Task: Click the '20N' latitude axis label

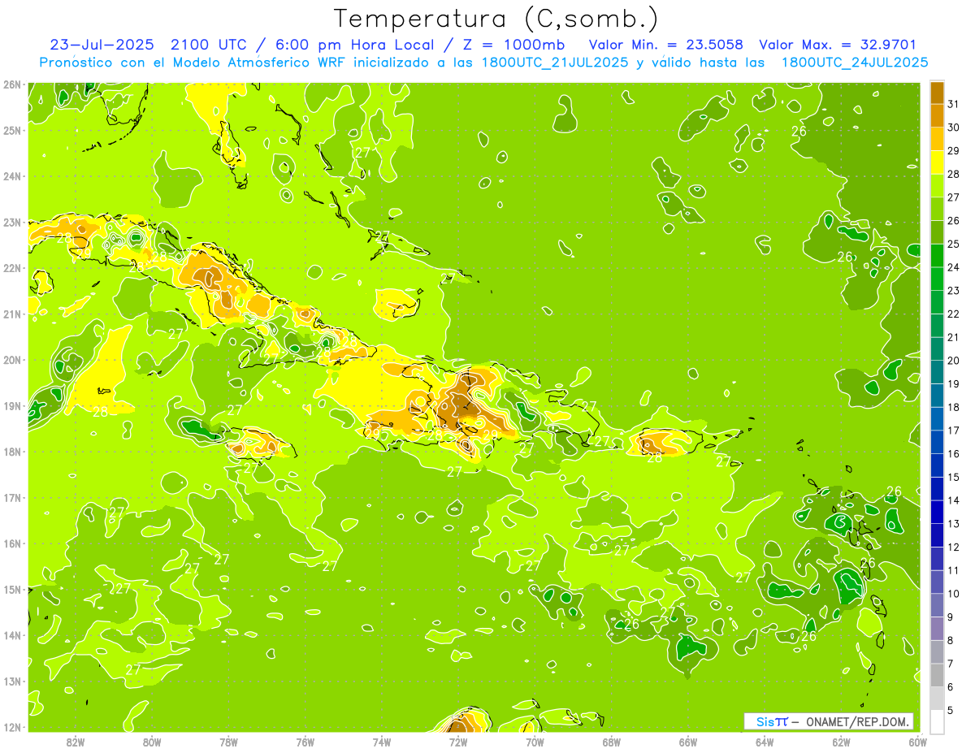Action: click(12, 360)
